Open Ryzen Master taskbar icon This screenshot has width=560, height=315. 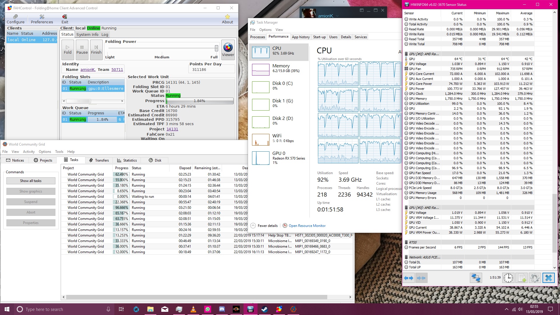(x=236, y=309)
